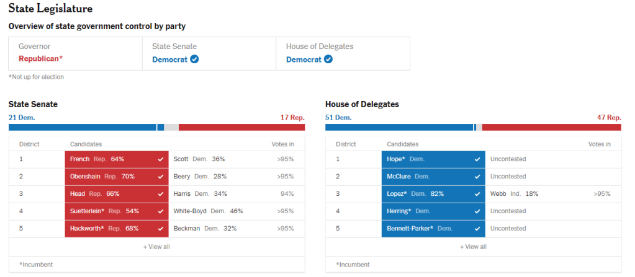The image size is (635, 277).
Task: Click the McClure Dem. winner cell
Action: pos(433,177)
